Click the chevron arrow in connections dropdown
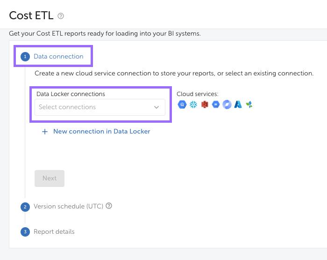 [156, 107]
